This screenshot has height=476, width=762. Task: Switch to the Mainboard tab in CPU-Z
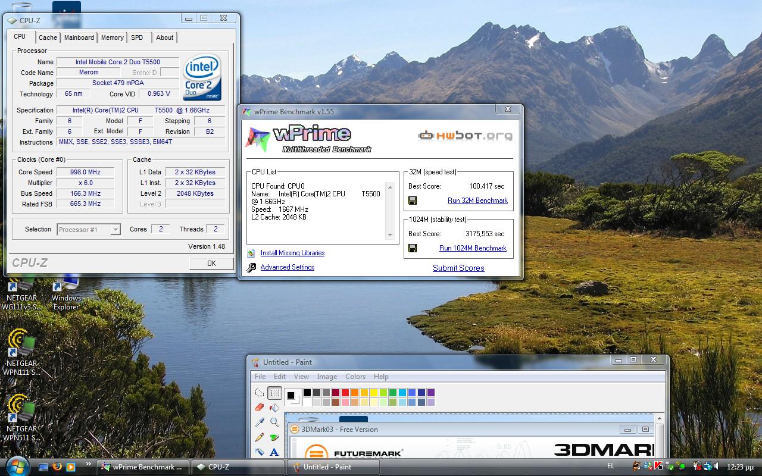click(79, 37)
